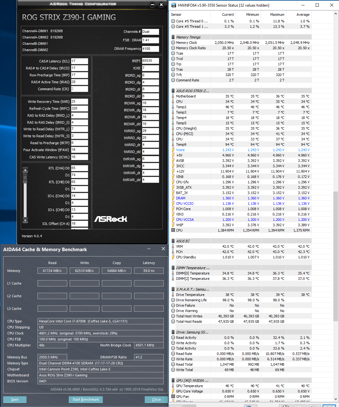Click the Drive Failure row icon
The width and height of the screenshot is (339, 407).
click(173, 305)
